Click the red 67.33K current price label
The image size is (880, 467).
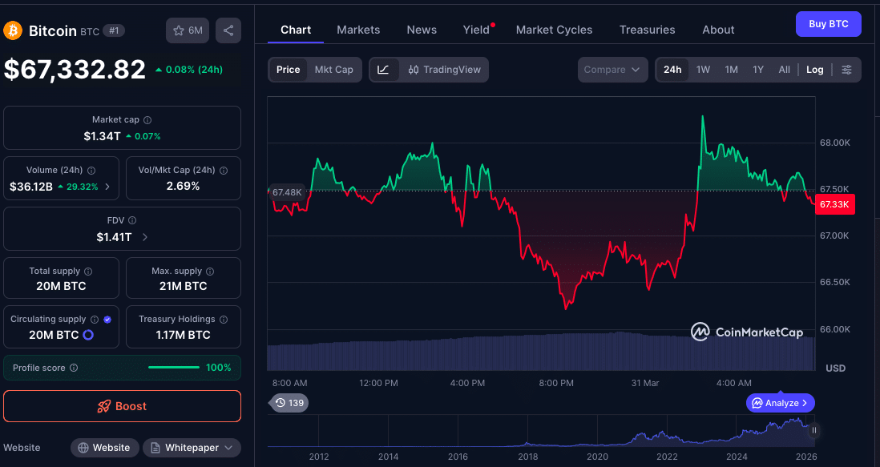[834, 204]
